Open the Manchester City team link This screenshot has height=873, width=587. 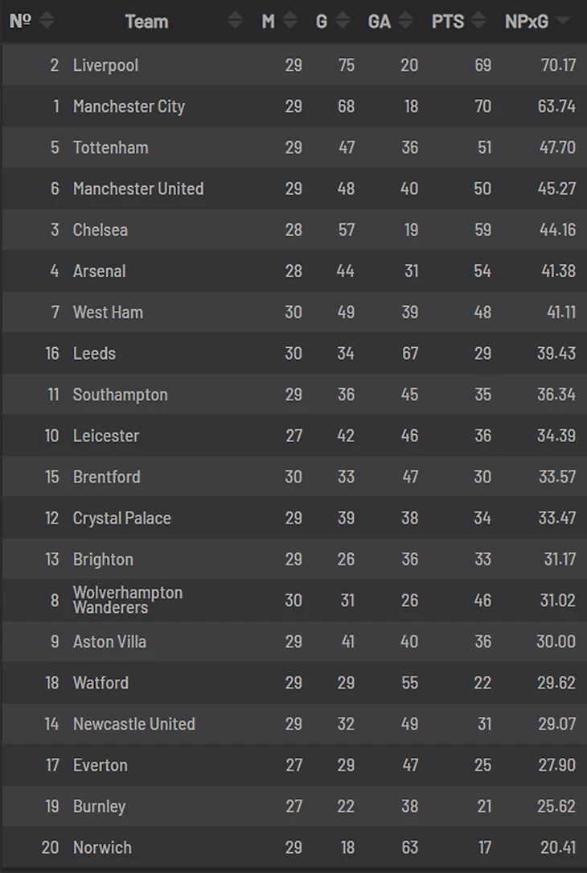129,106
